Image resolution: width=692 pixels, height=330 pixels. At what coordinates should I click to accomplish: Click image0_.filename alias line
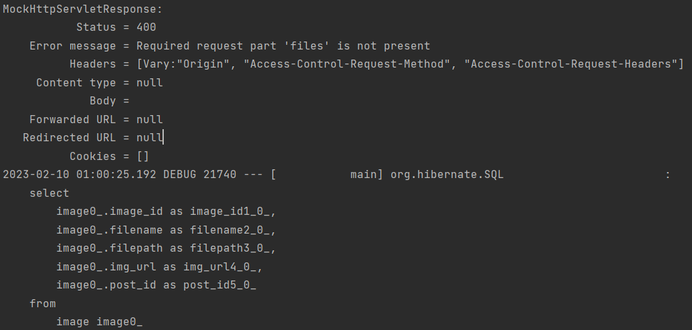pyautogui.click(x=166, y=230)
